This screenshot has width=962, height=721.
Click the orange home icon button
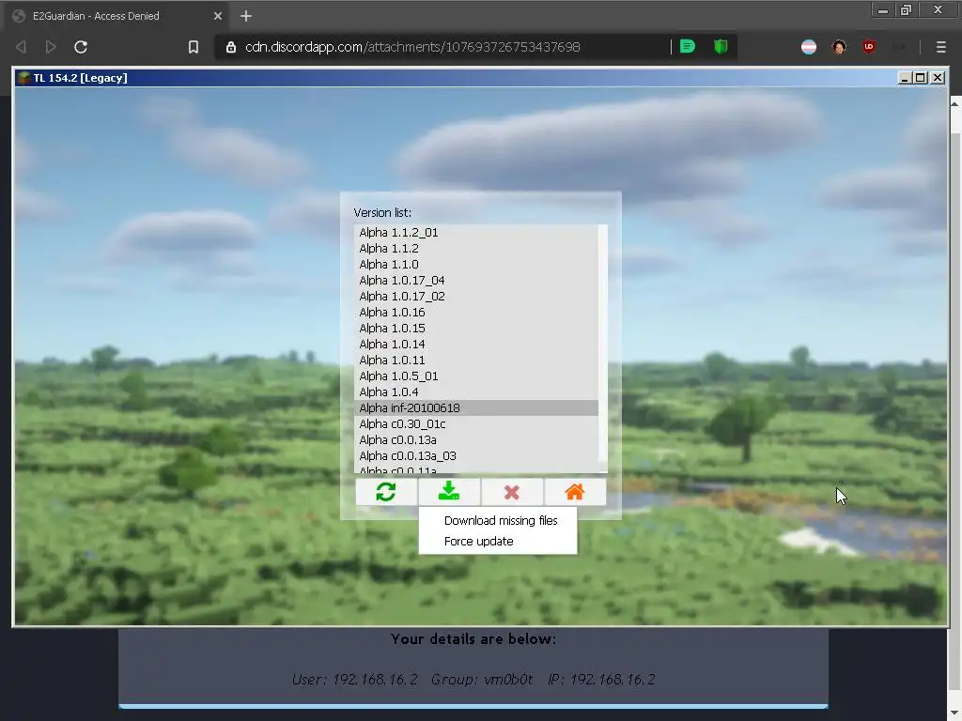point(575,492)
